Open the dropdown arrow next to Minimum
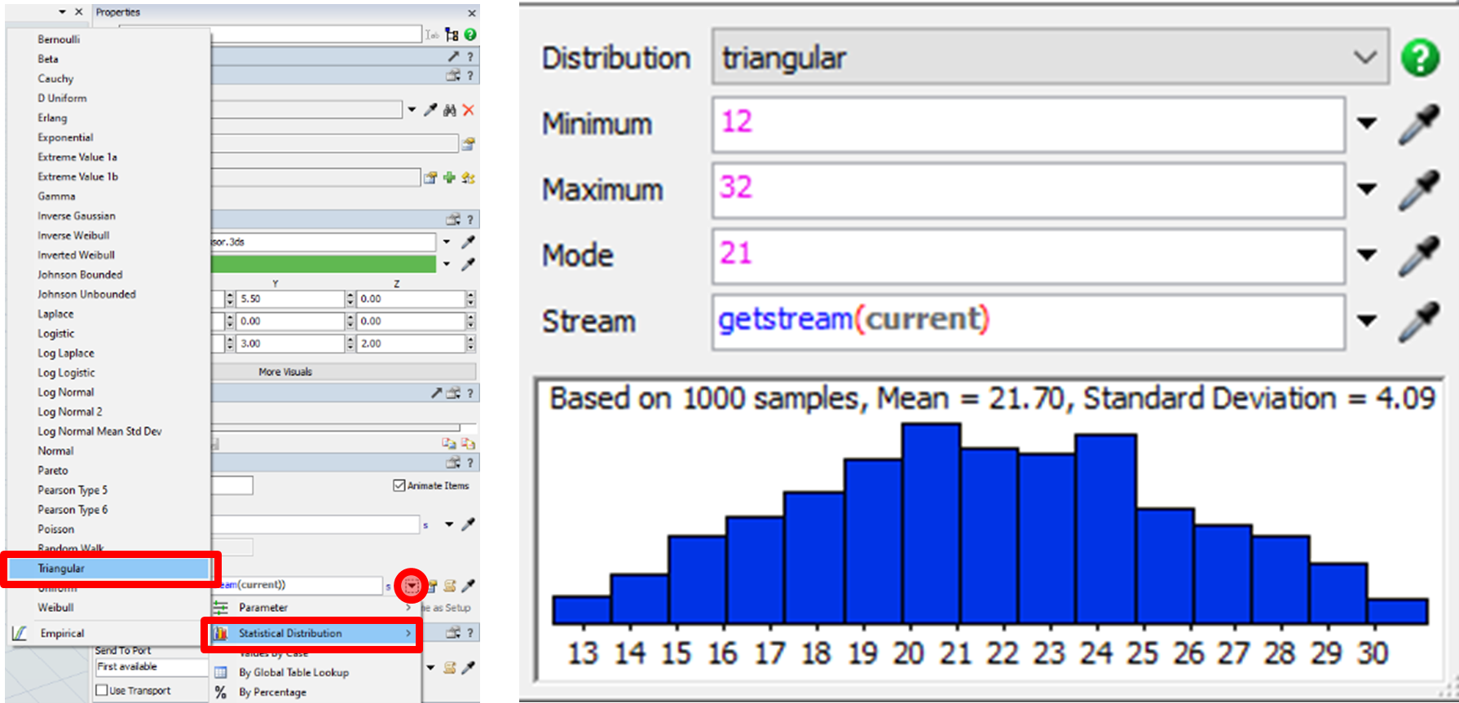 (x=1367, y=124)
